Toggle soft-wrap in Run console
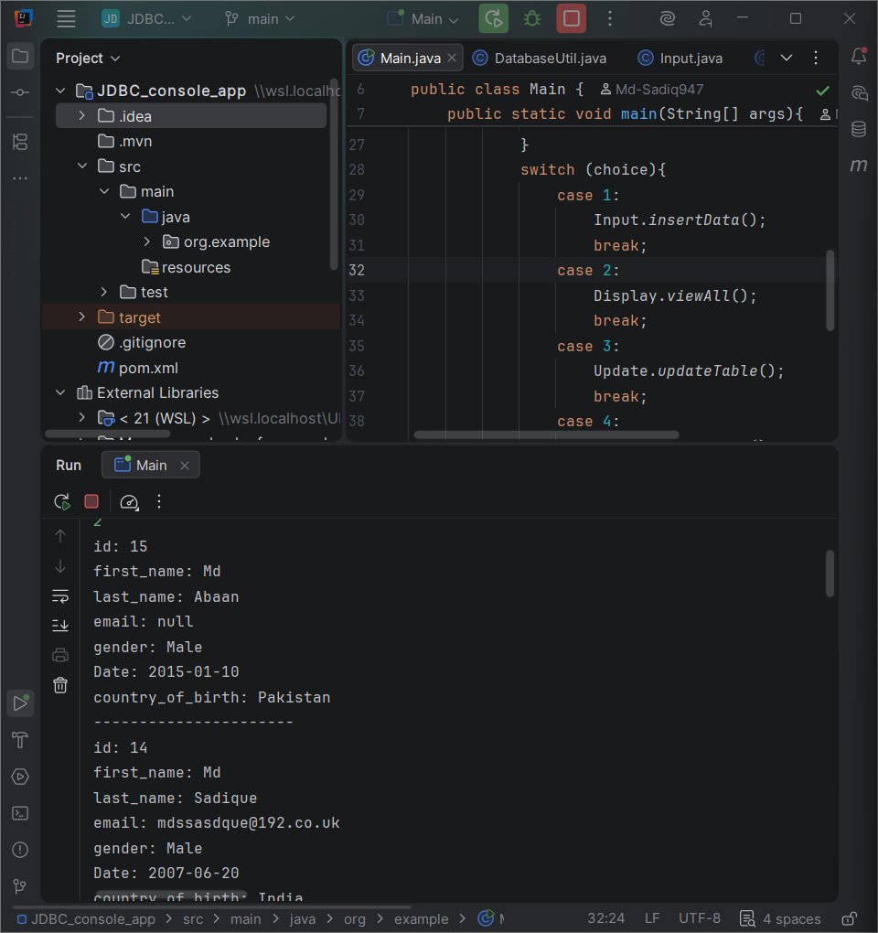Image resolution: width=878 pixels, height=933 pixels. pos(60,595)
